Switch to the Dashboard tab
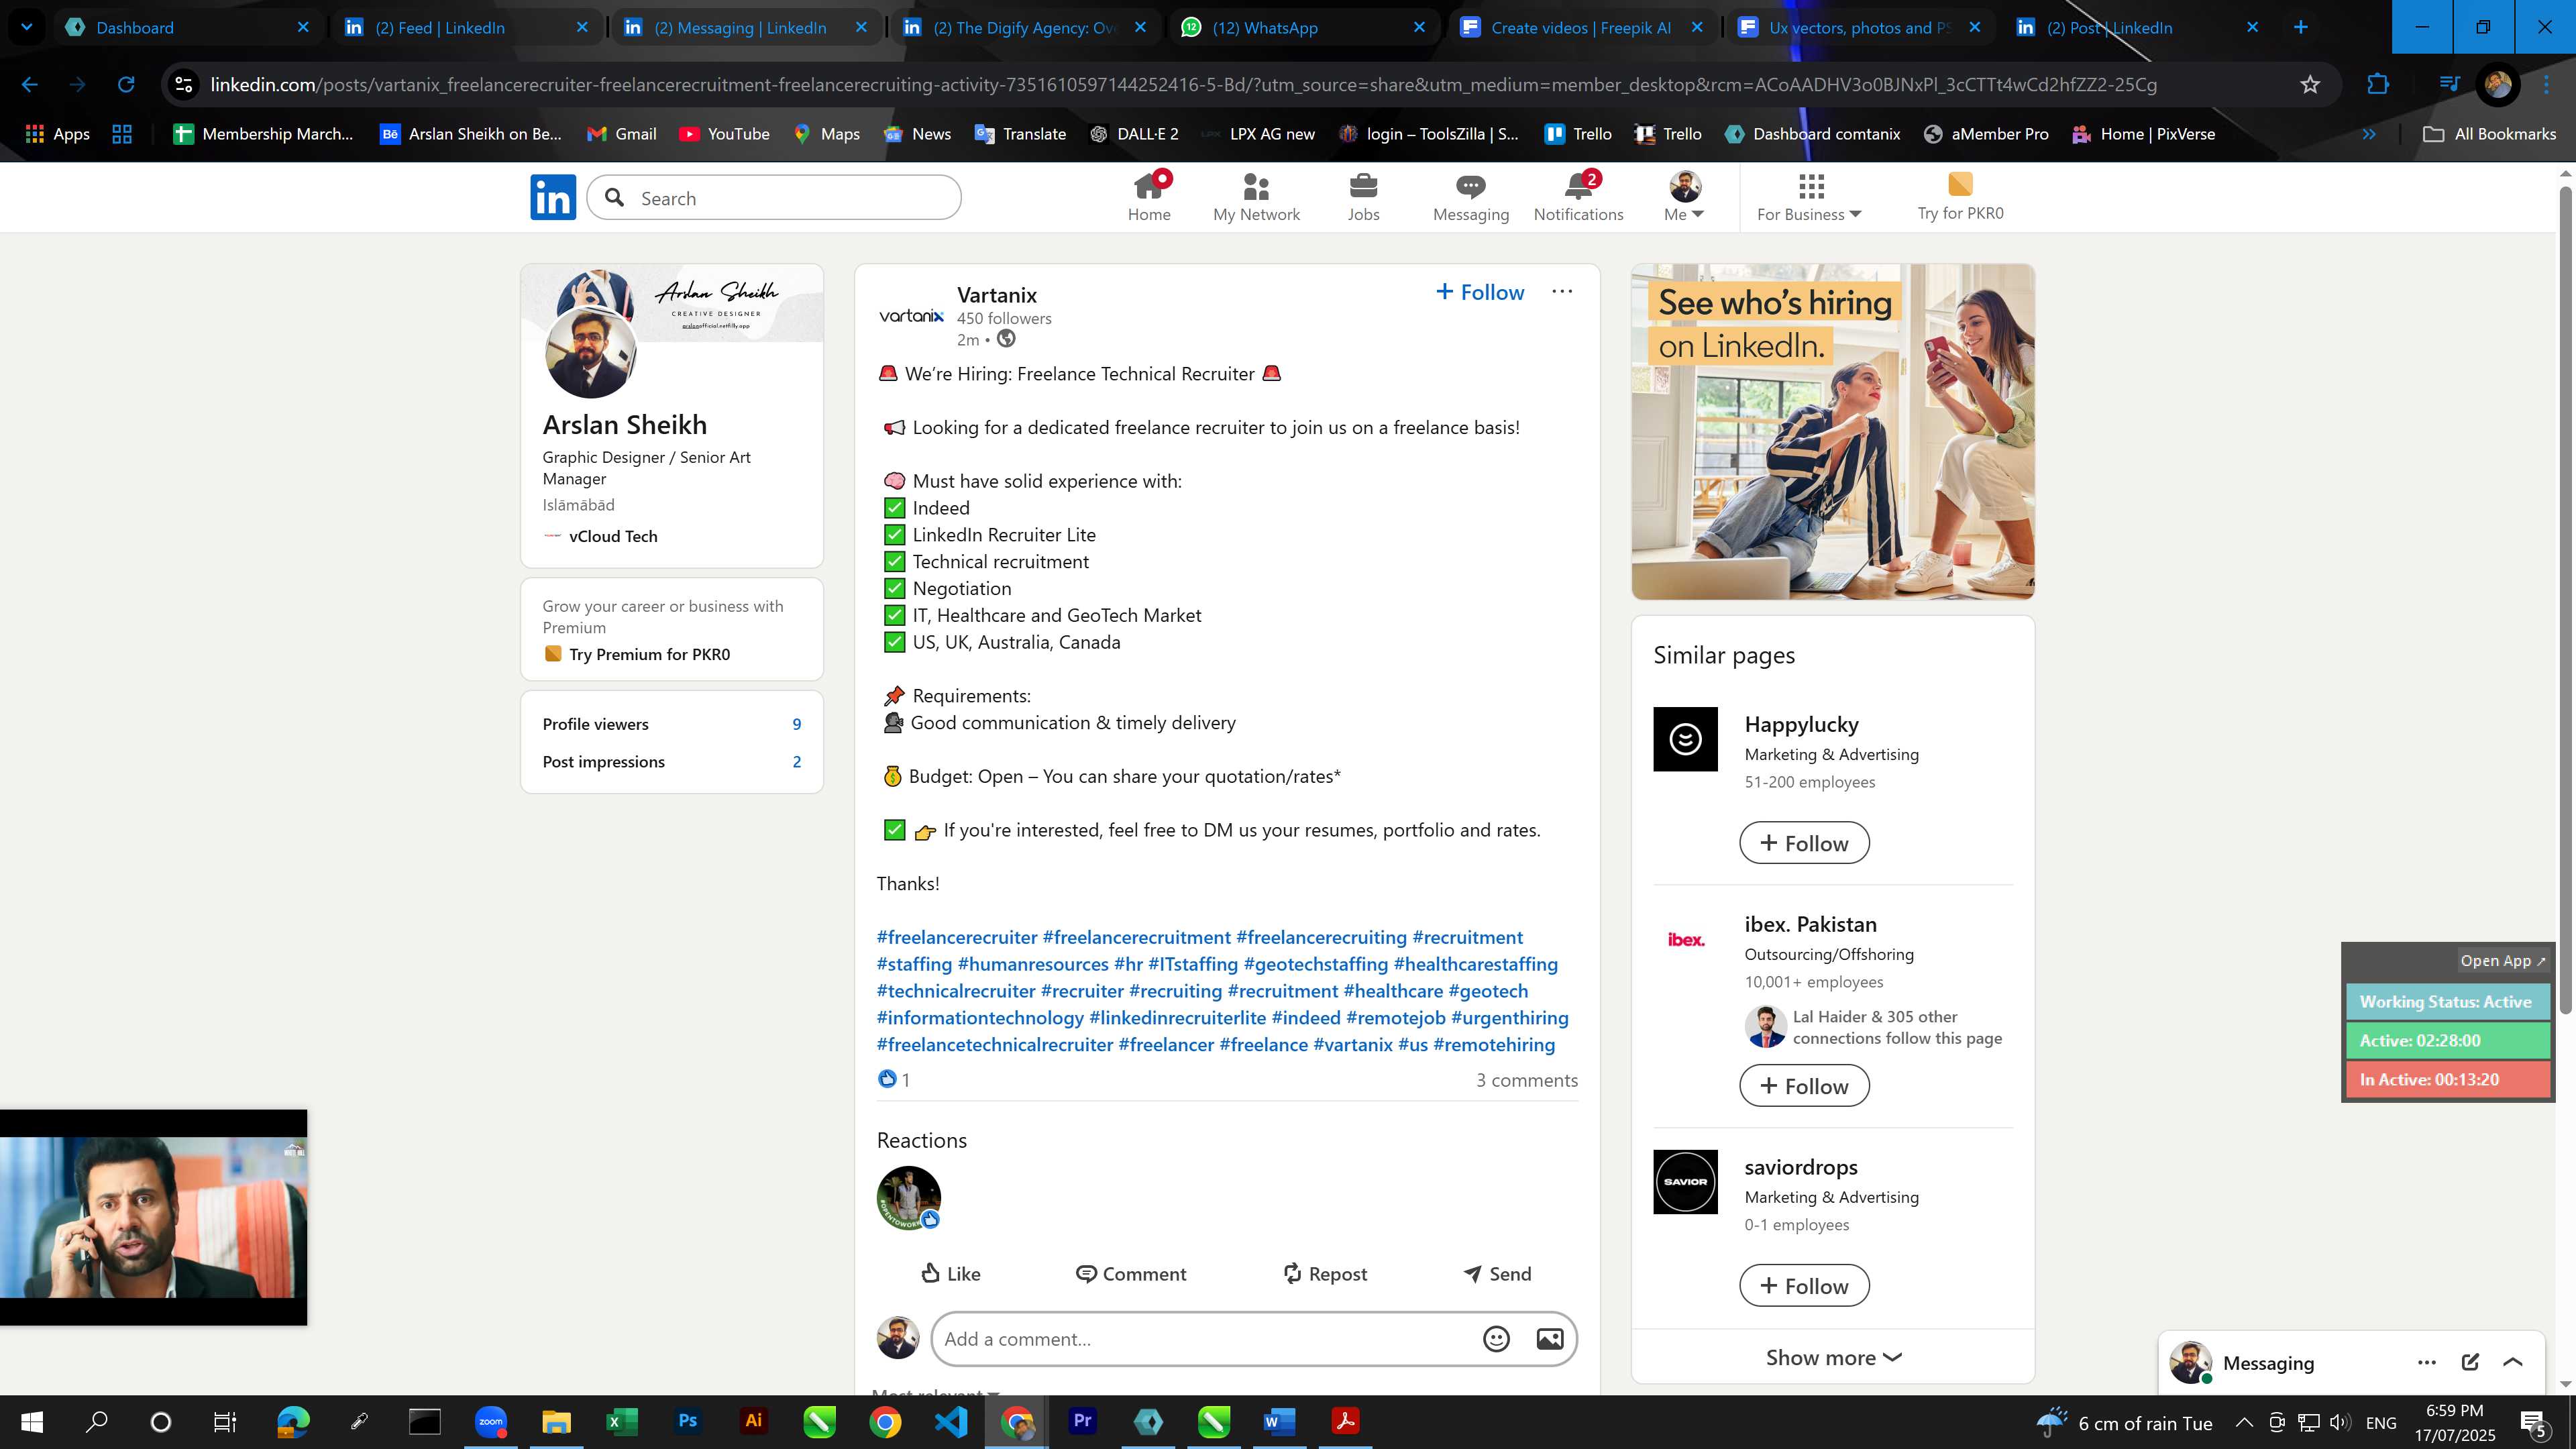Image resolution: width=2576 pixels, height=1449 pixels. 187,27
